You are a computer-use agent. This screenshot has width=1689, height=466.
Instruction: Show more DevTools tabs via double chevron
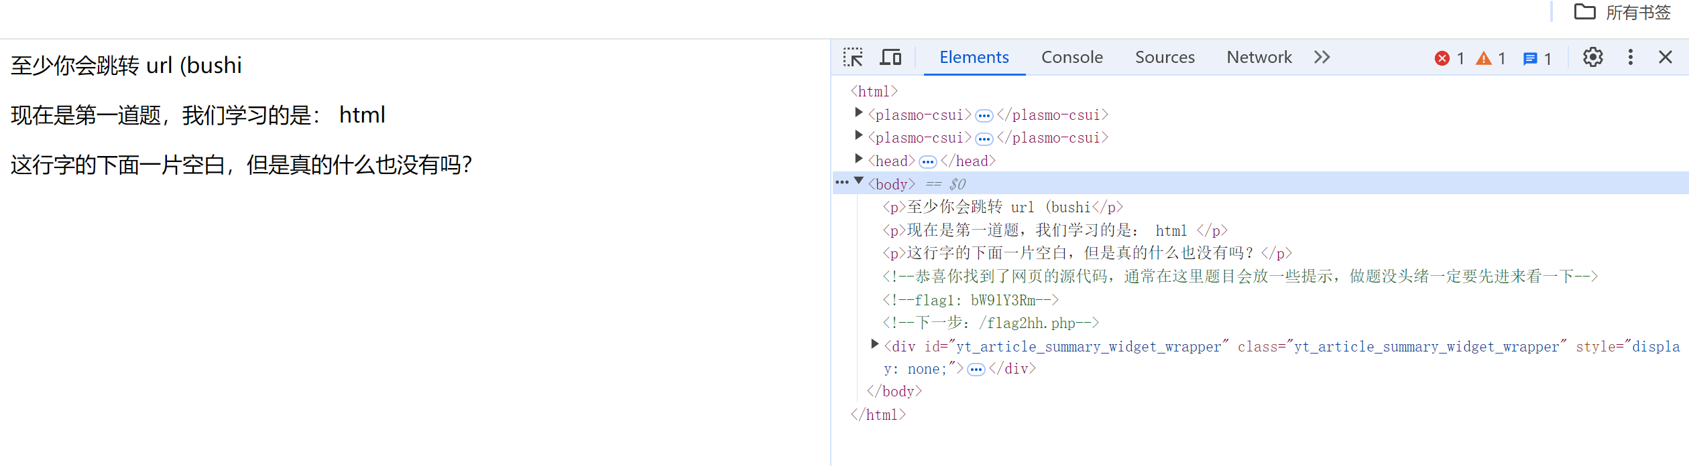[1322, 58]
